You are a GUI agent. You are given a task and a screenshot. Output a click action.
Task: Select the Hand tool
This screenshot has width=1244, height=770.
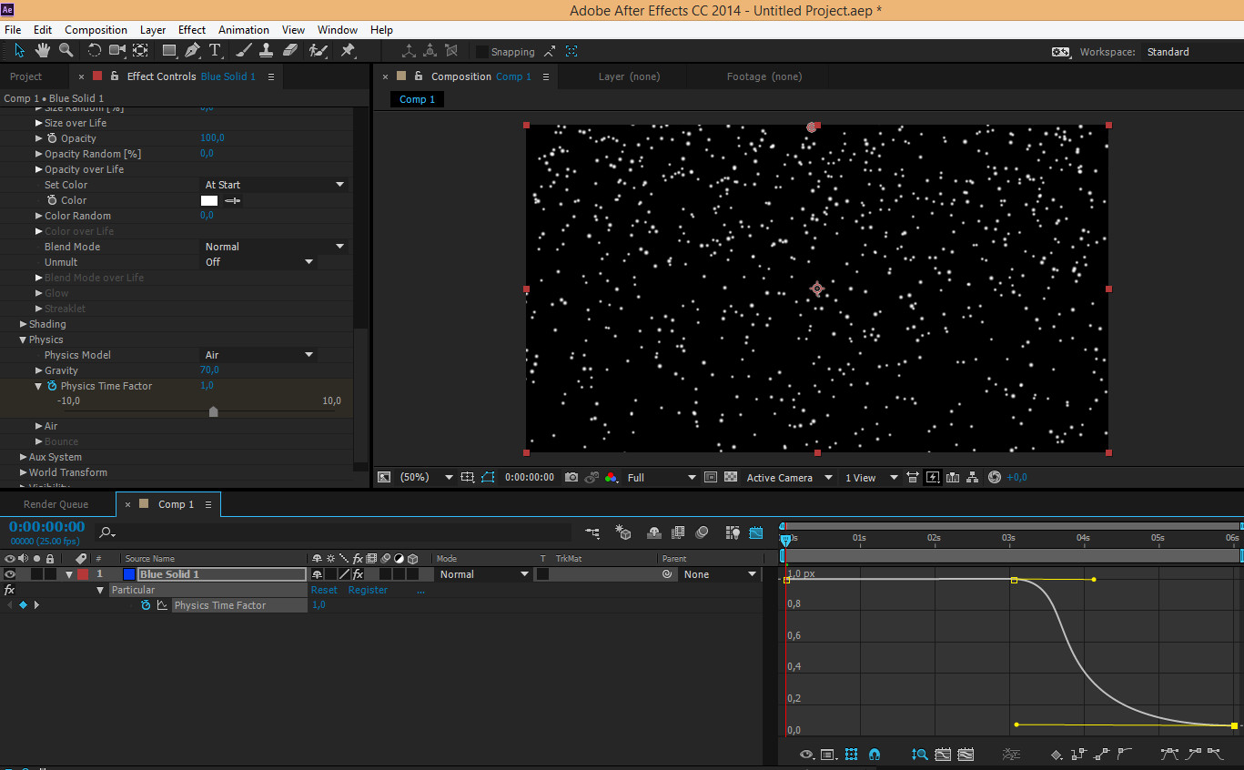[x=43, y=51]
